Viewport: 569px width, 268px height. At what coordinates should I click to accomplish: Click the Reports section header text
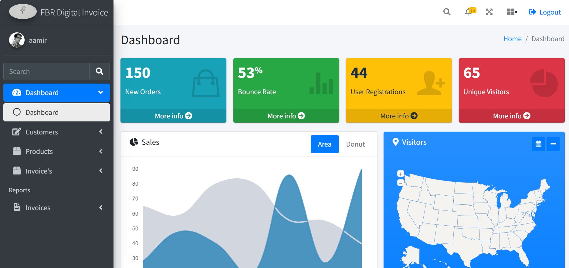pyautogui.click(x=19, y=190)
